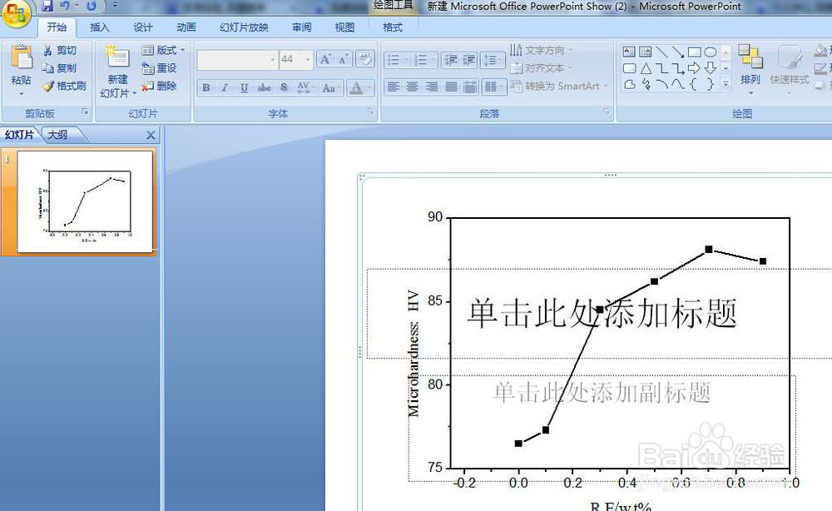Image resolution: width=832 pixels, height=511 pixels.
Task: Select the right arrow block shape
Action: [694, 68]
